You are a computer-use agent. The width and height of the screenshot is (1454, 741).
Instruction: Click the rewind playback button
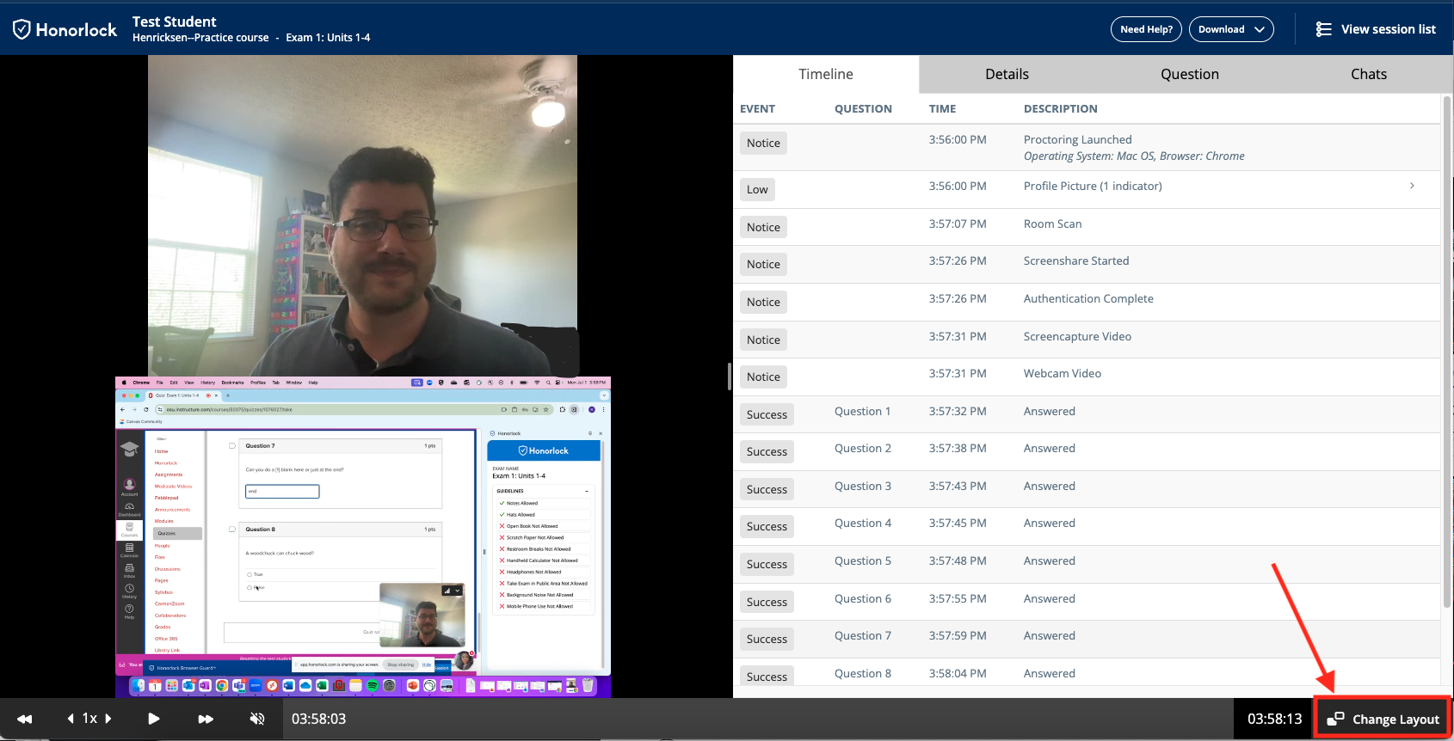[24, 719]
